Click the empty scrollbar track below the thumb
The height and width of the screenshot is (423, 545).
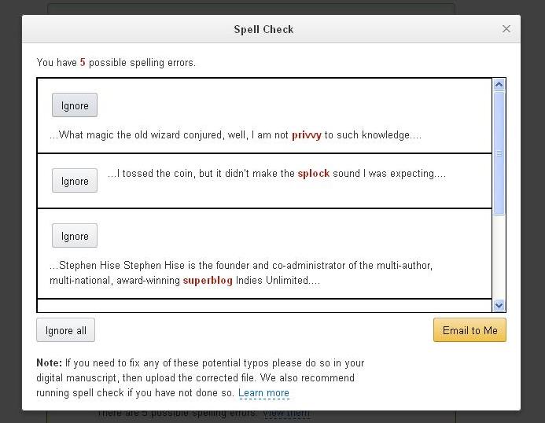[x=499, y=257]
